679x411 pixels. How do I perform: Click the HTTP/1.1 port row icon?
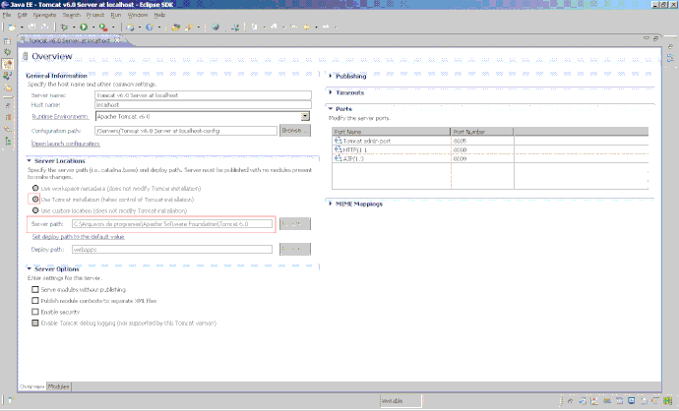[x=338, y=149]
